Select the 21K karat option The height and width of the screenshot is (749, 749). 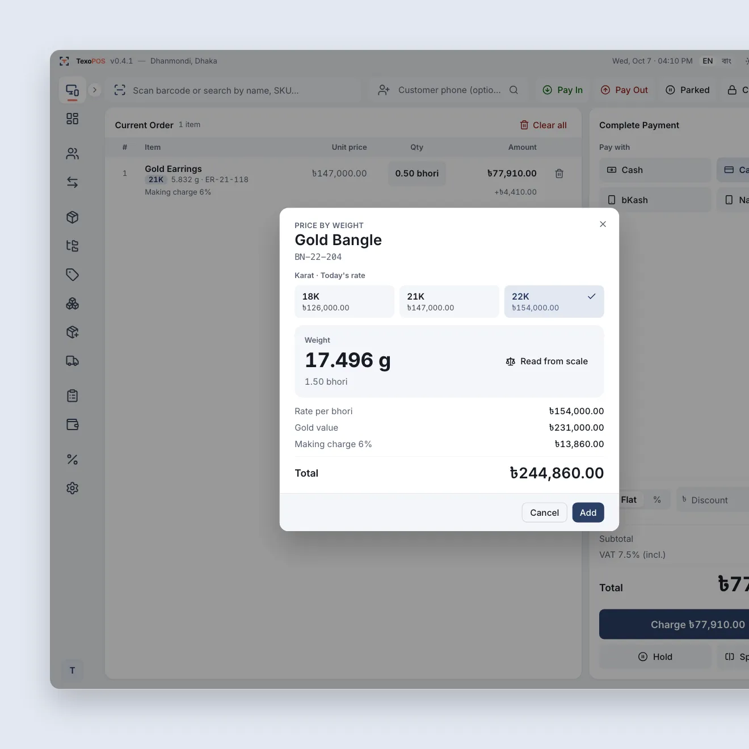pos(449,301)
